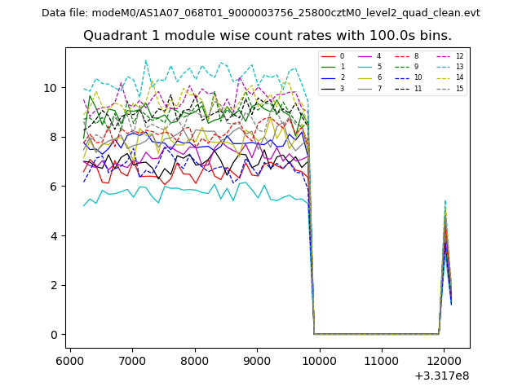Click the x-axis offset text +3.317e8

[x=440, y=376]
